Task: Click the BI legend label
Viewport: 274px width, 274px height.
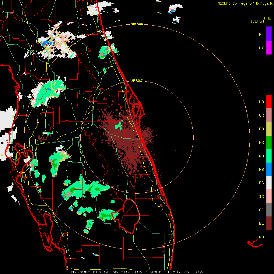Action: pos(261,223)
